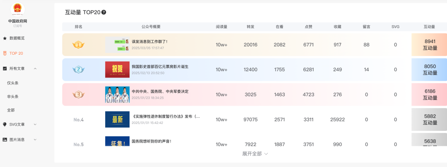The height and width of the screenshot is (167, 447).
Task: Click the 中国政府网 account name
Action: (x=17, y=21)
